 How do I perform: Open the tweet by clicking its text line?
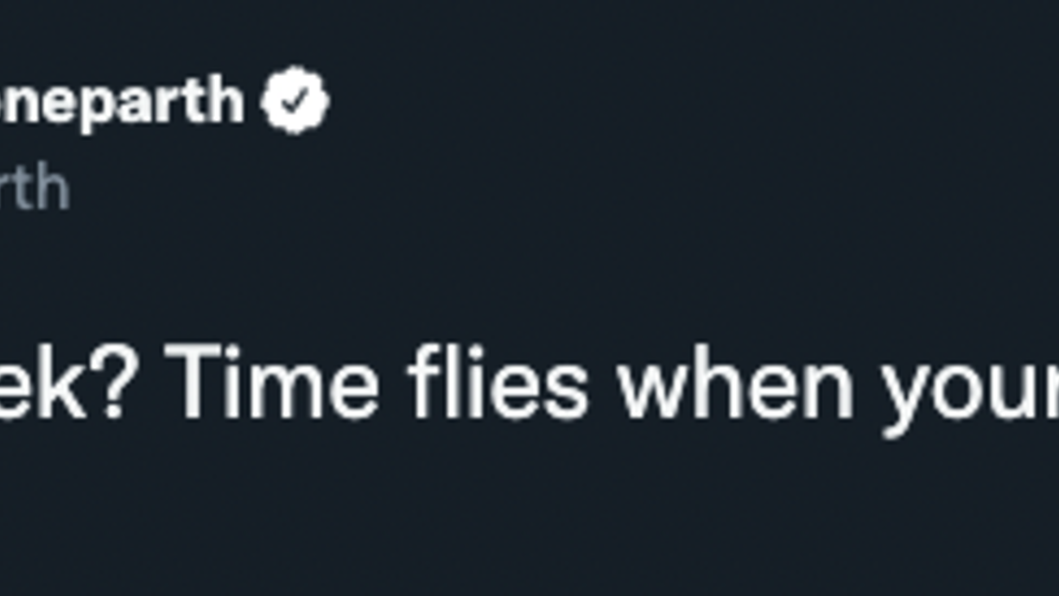click(529, 387)
